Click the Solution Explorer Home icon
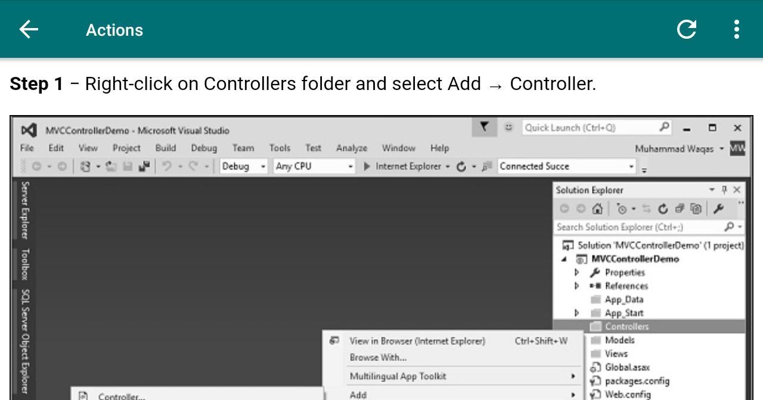This screenshot has height=400, width=763. tap(597, 209)
